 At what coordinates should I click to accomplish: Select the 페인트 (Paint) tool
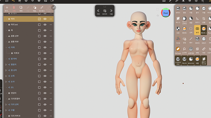(x=184, y=30)
